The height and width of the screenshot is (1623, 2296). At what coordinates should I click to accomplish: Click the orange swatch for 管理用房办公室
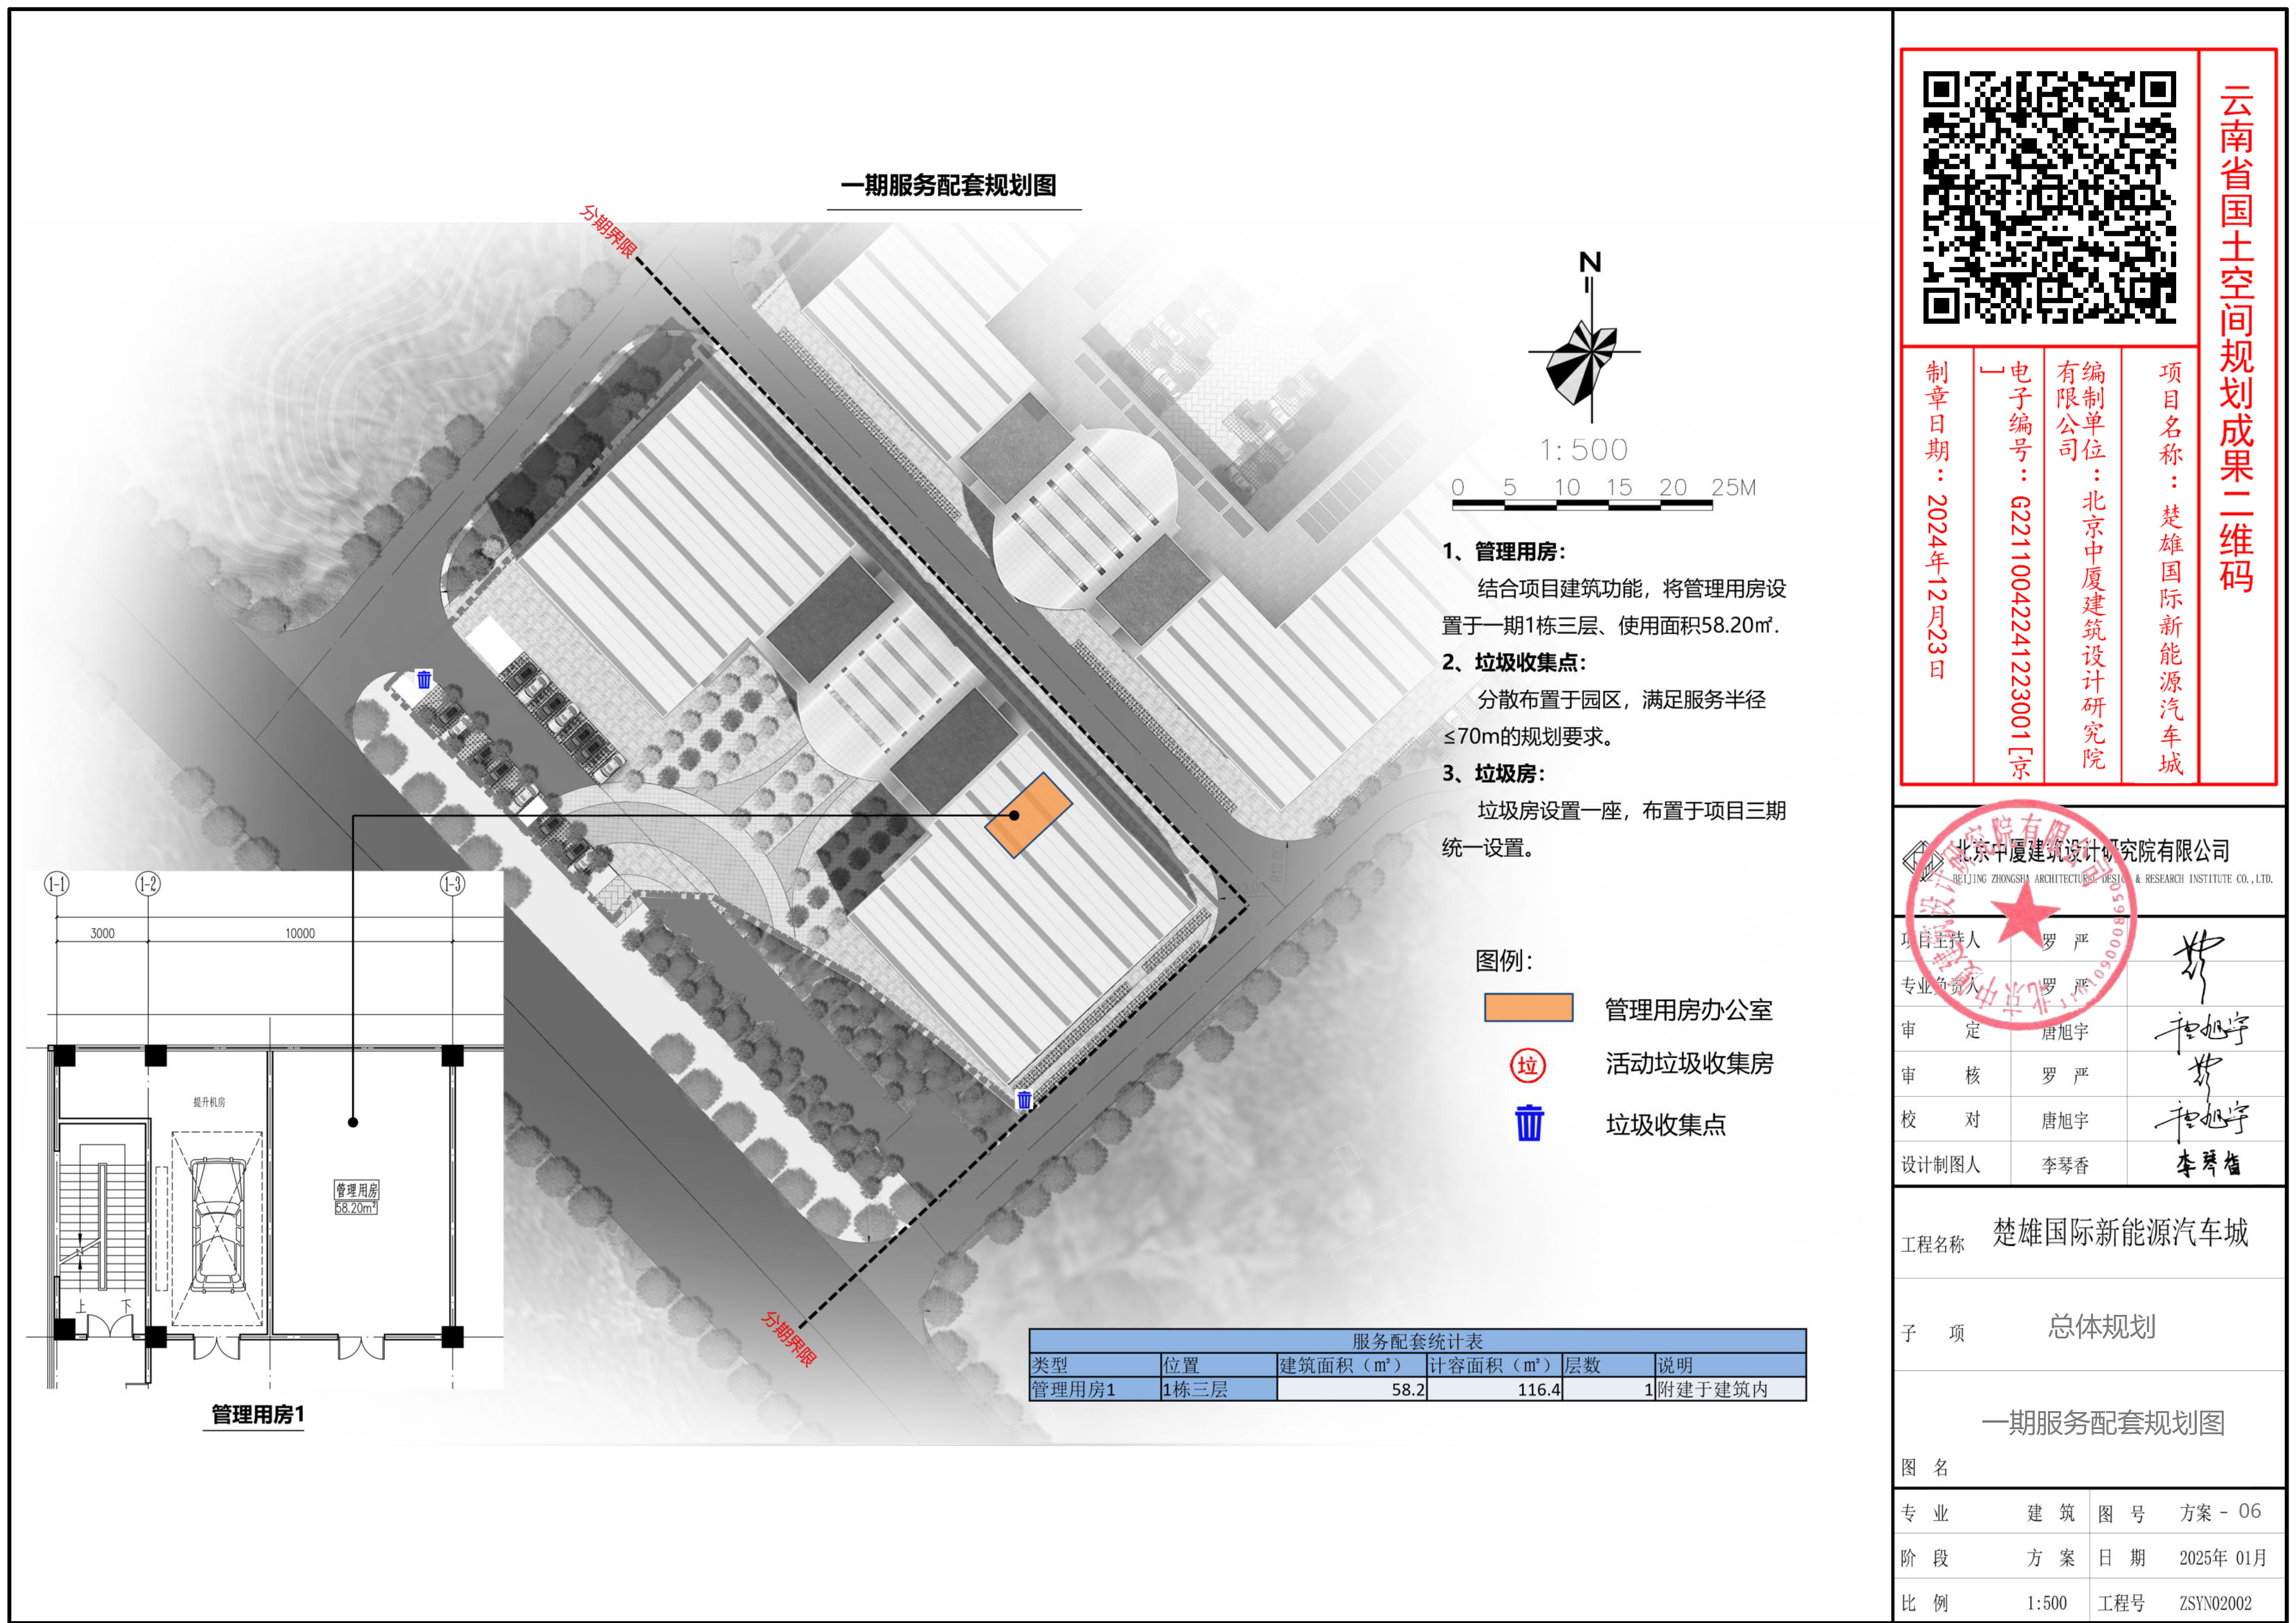[x=1528, y=1007]
